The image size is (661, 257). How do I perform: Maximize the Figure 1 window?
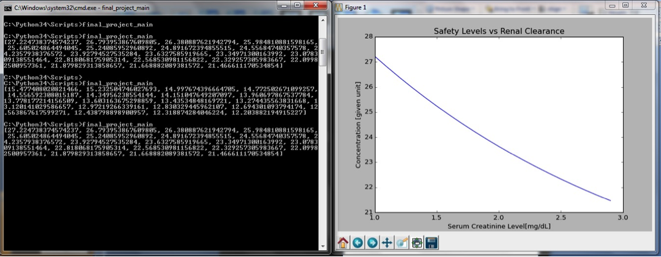click(x=626, y=5)
